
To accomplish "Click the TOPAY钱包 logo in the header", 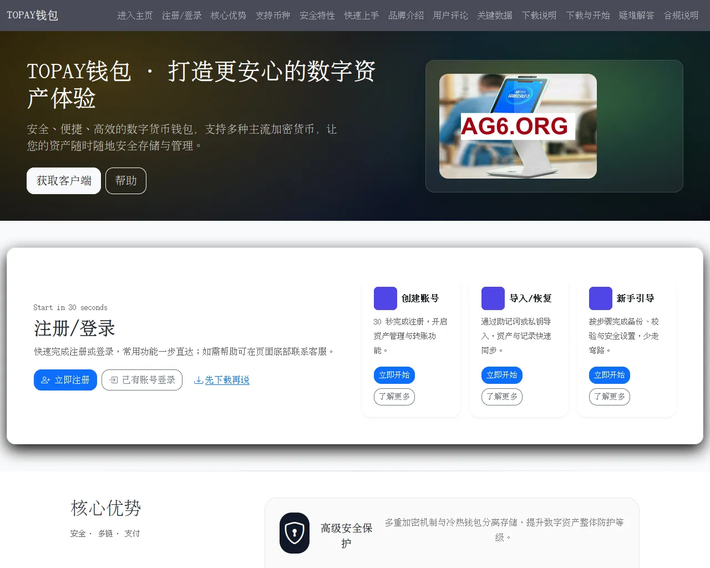I will (32, 16).
